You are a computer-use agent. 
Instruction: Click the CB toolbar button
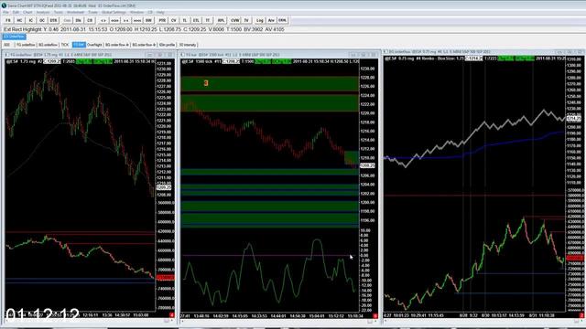point(90,20)
